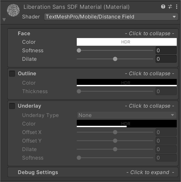
Task: Collapse the Underlay section via its hint text
Action: click(150, 106)
